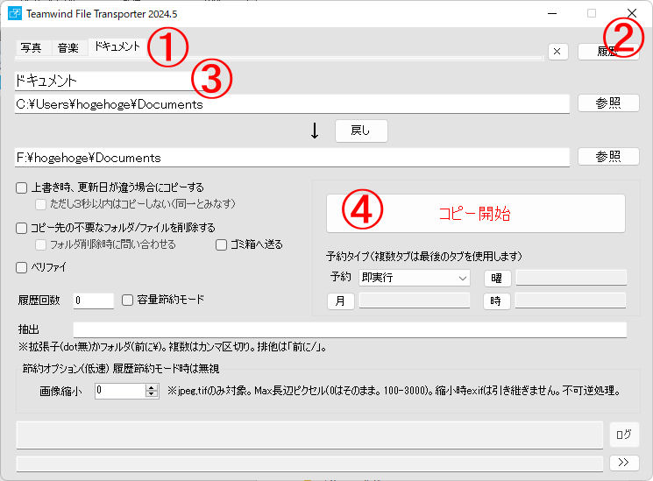Click 参照 for the destination folder path
The width and height of the screenshot is (653, 481).
[x=608, y=157]
